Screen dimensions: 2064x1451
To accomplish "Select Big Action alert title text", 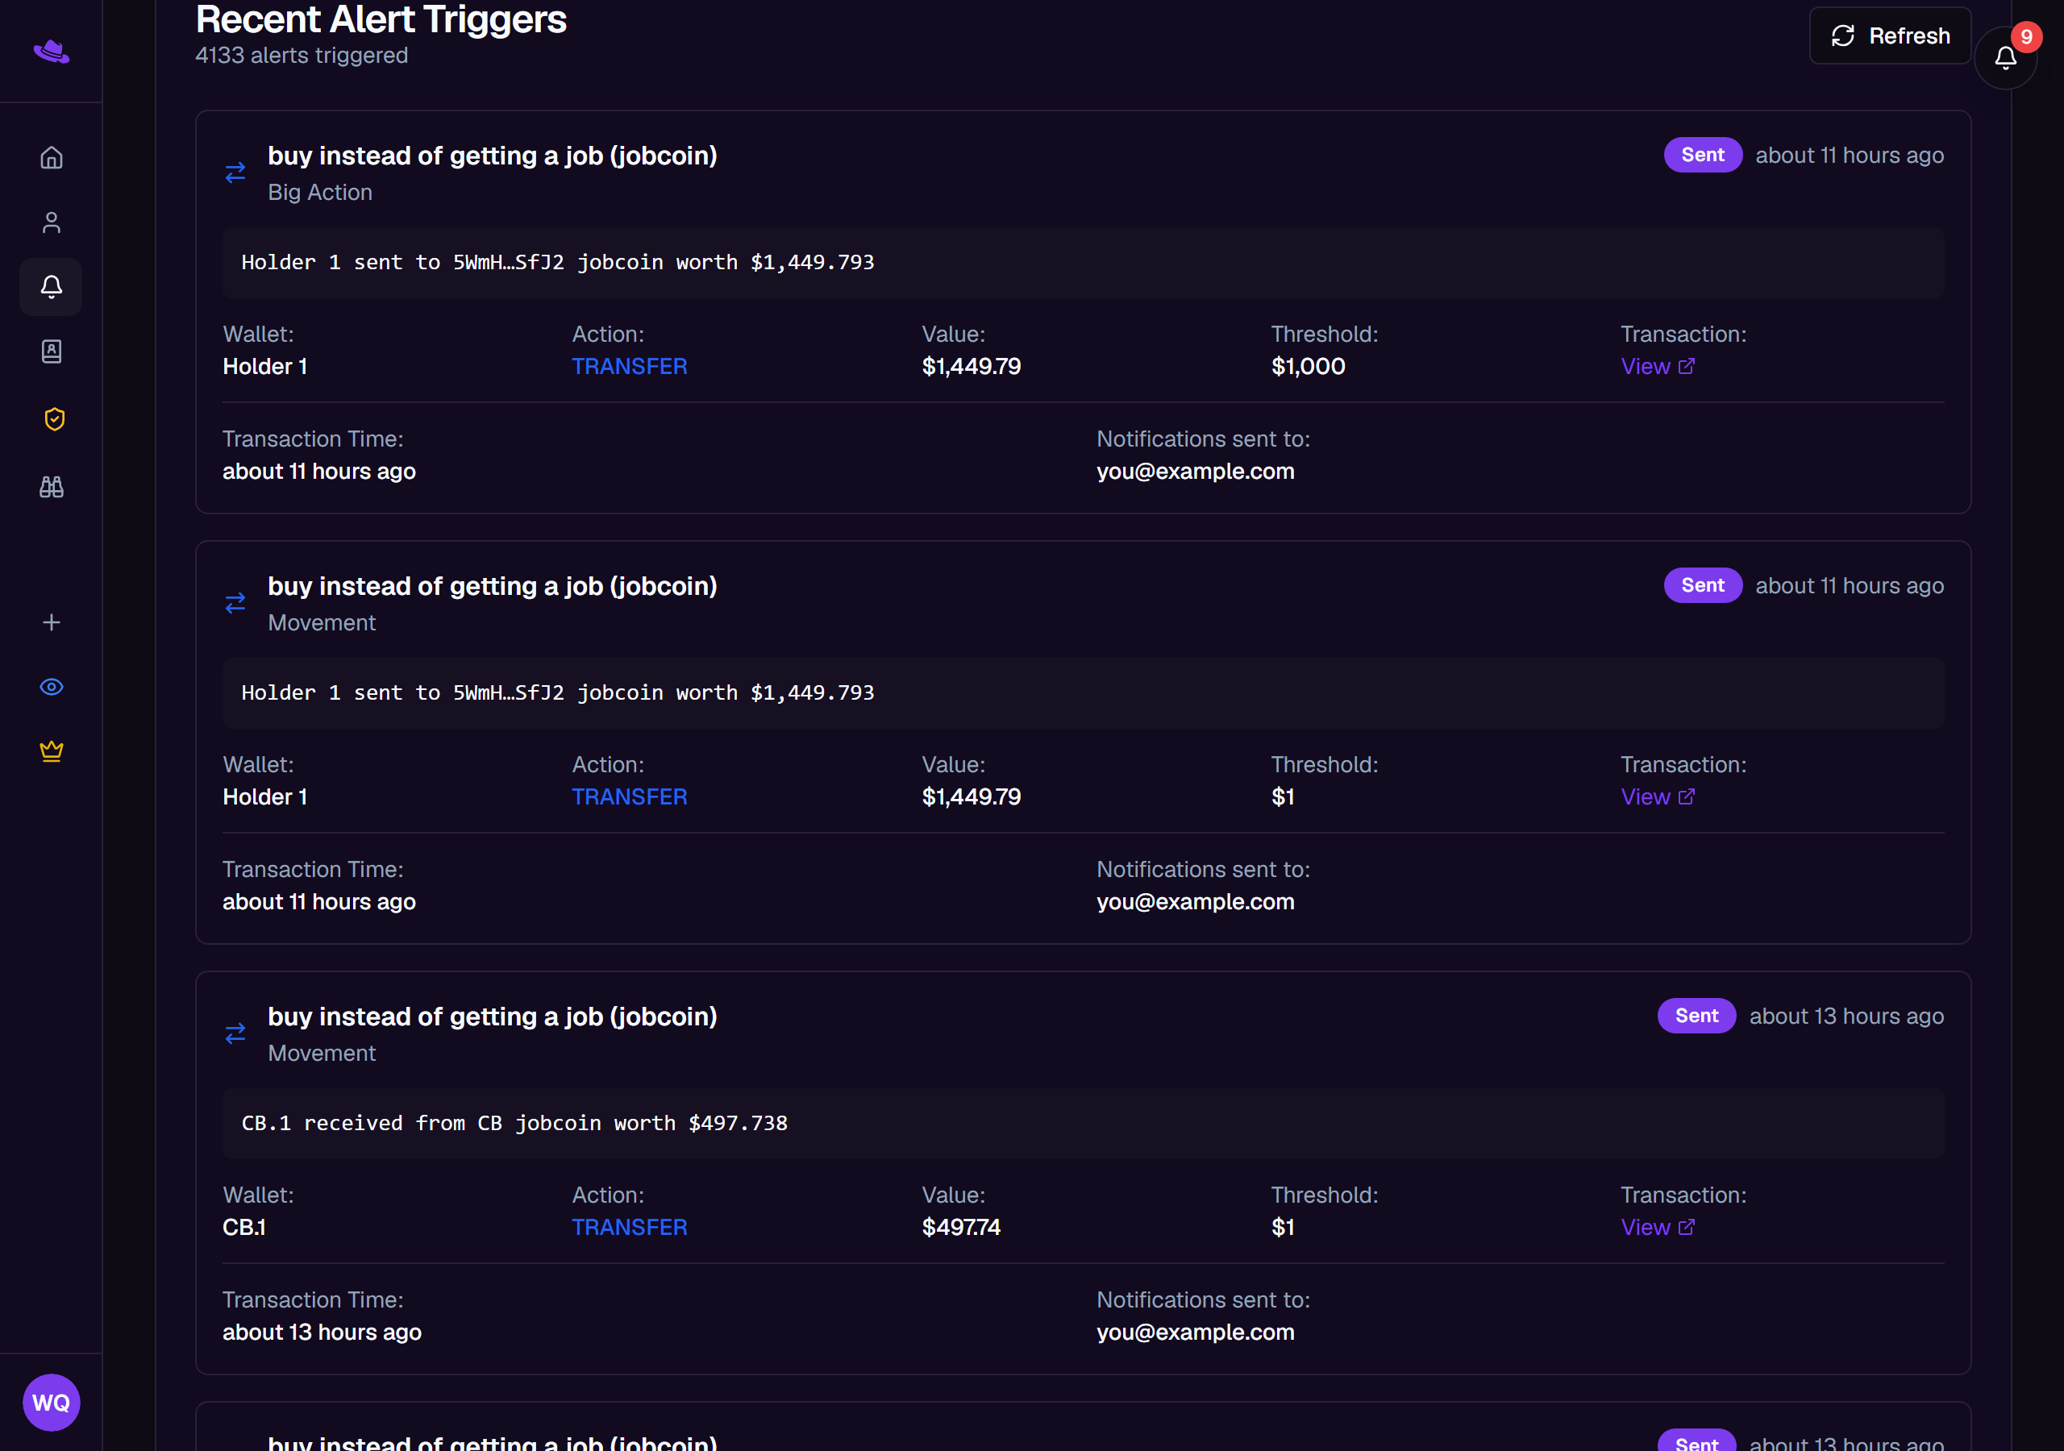I will [x=493, y=156].
